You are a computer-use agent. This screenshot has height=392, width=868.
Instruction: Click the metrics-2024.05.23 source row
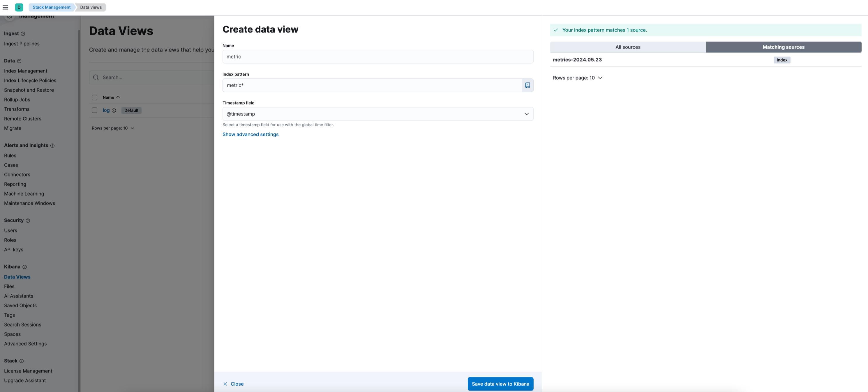pyautogui.click(x=705, y=60)
